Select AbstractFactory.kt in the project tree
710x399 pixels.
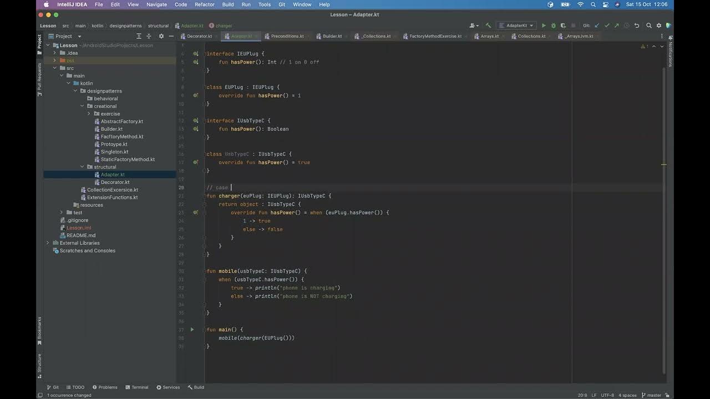[121, 121]
